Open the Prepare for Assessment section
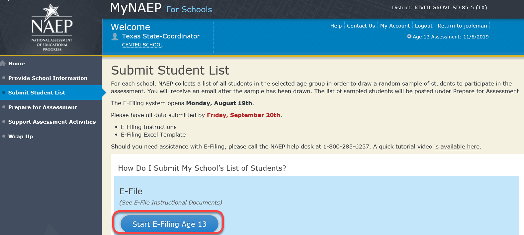This screenshot has width=524, height=235. [43, 107]
